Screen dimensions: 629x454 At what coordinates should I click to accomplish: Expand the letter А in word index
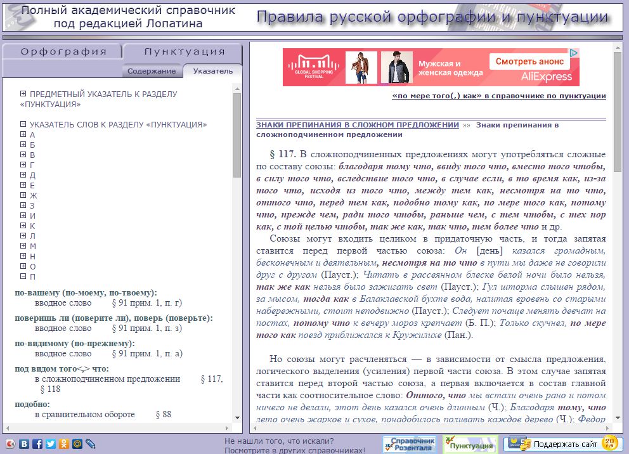point(23,134)
